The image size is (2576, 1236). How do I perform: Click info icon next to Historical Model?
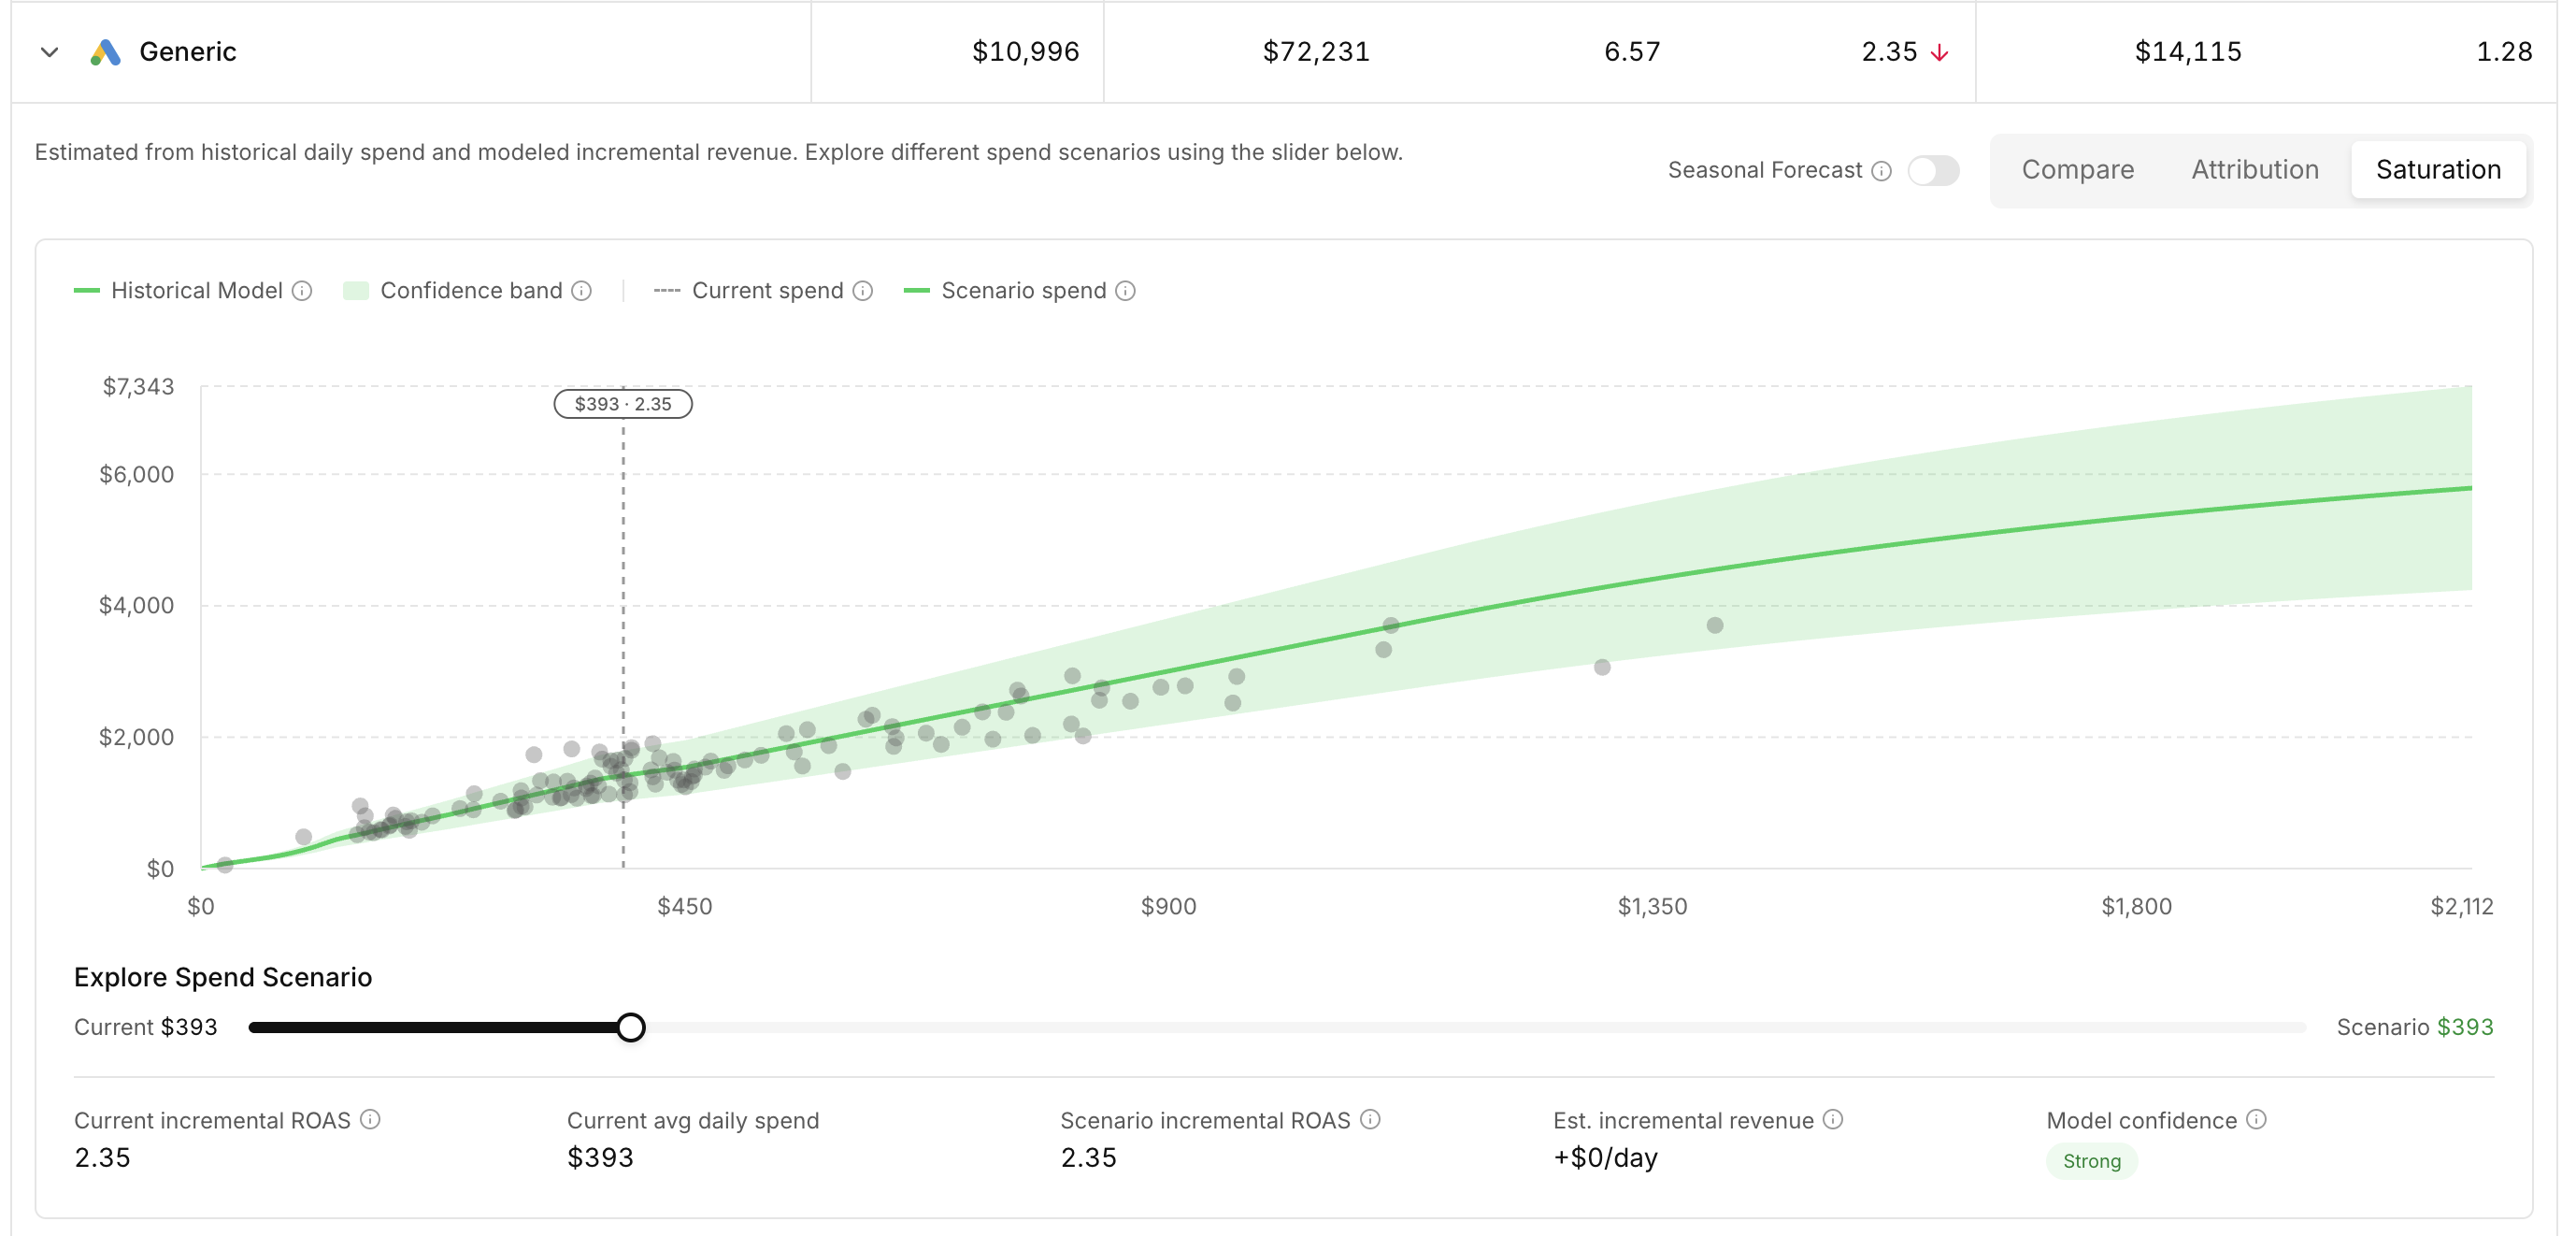(x=302, y=291)
